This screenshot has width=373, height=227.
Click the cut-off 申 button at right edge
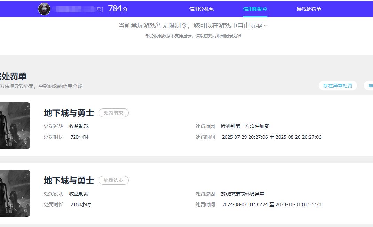pos(370,86)
